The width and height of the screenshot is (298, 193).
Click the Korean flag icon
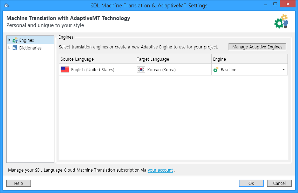[141, 69]
